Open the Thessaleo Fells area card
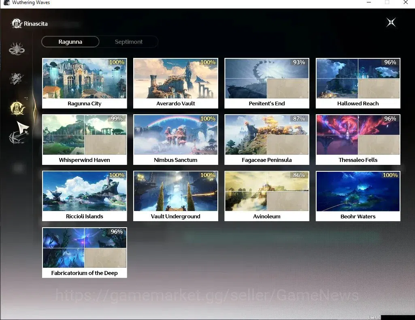 coord(358,139)
